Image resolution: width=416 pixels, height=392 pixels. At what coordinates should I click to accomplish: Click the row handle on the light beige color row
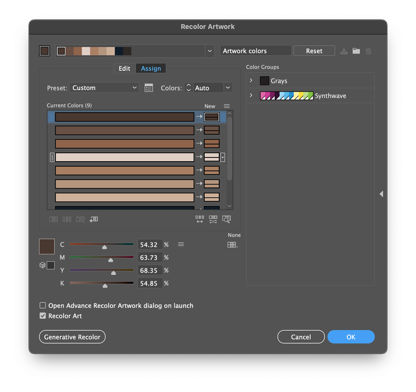coord(52,157)
